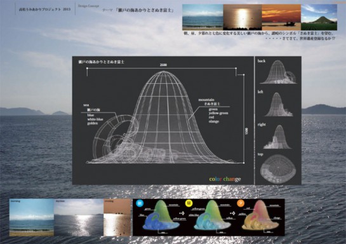The image size is (346, 244).
Task: Open the daytime sea glitter photo
Action: coord(79,217)
